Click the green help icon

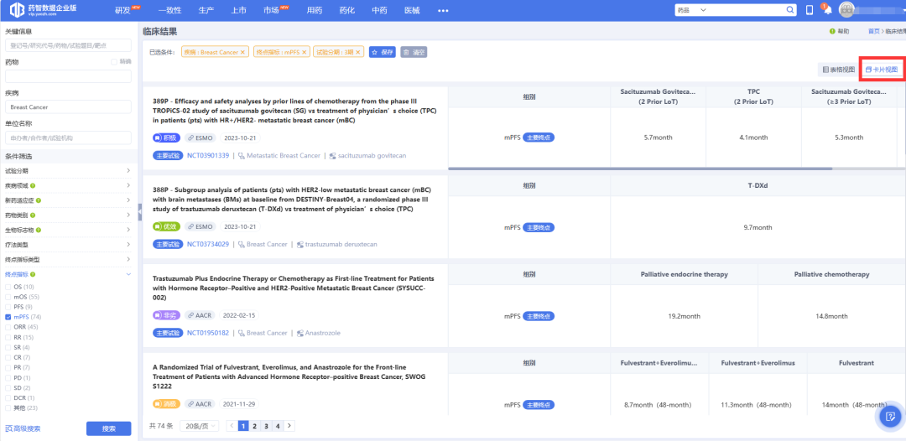coord(832,31)
